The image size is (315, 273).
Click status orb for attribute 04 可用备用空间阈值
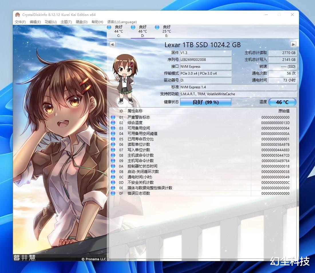113,133
